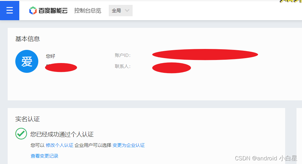
Task: Select the 基本信息 section heading
Action: point(28,39)
